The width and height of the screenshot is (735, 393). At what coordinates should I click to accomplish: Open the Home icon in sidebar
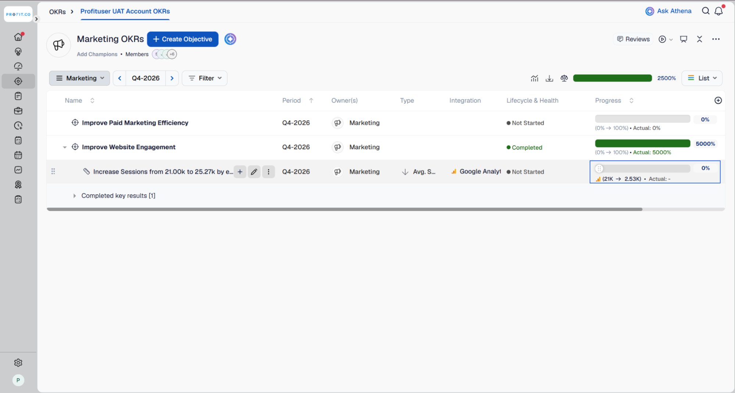(x=18, y=37)
